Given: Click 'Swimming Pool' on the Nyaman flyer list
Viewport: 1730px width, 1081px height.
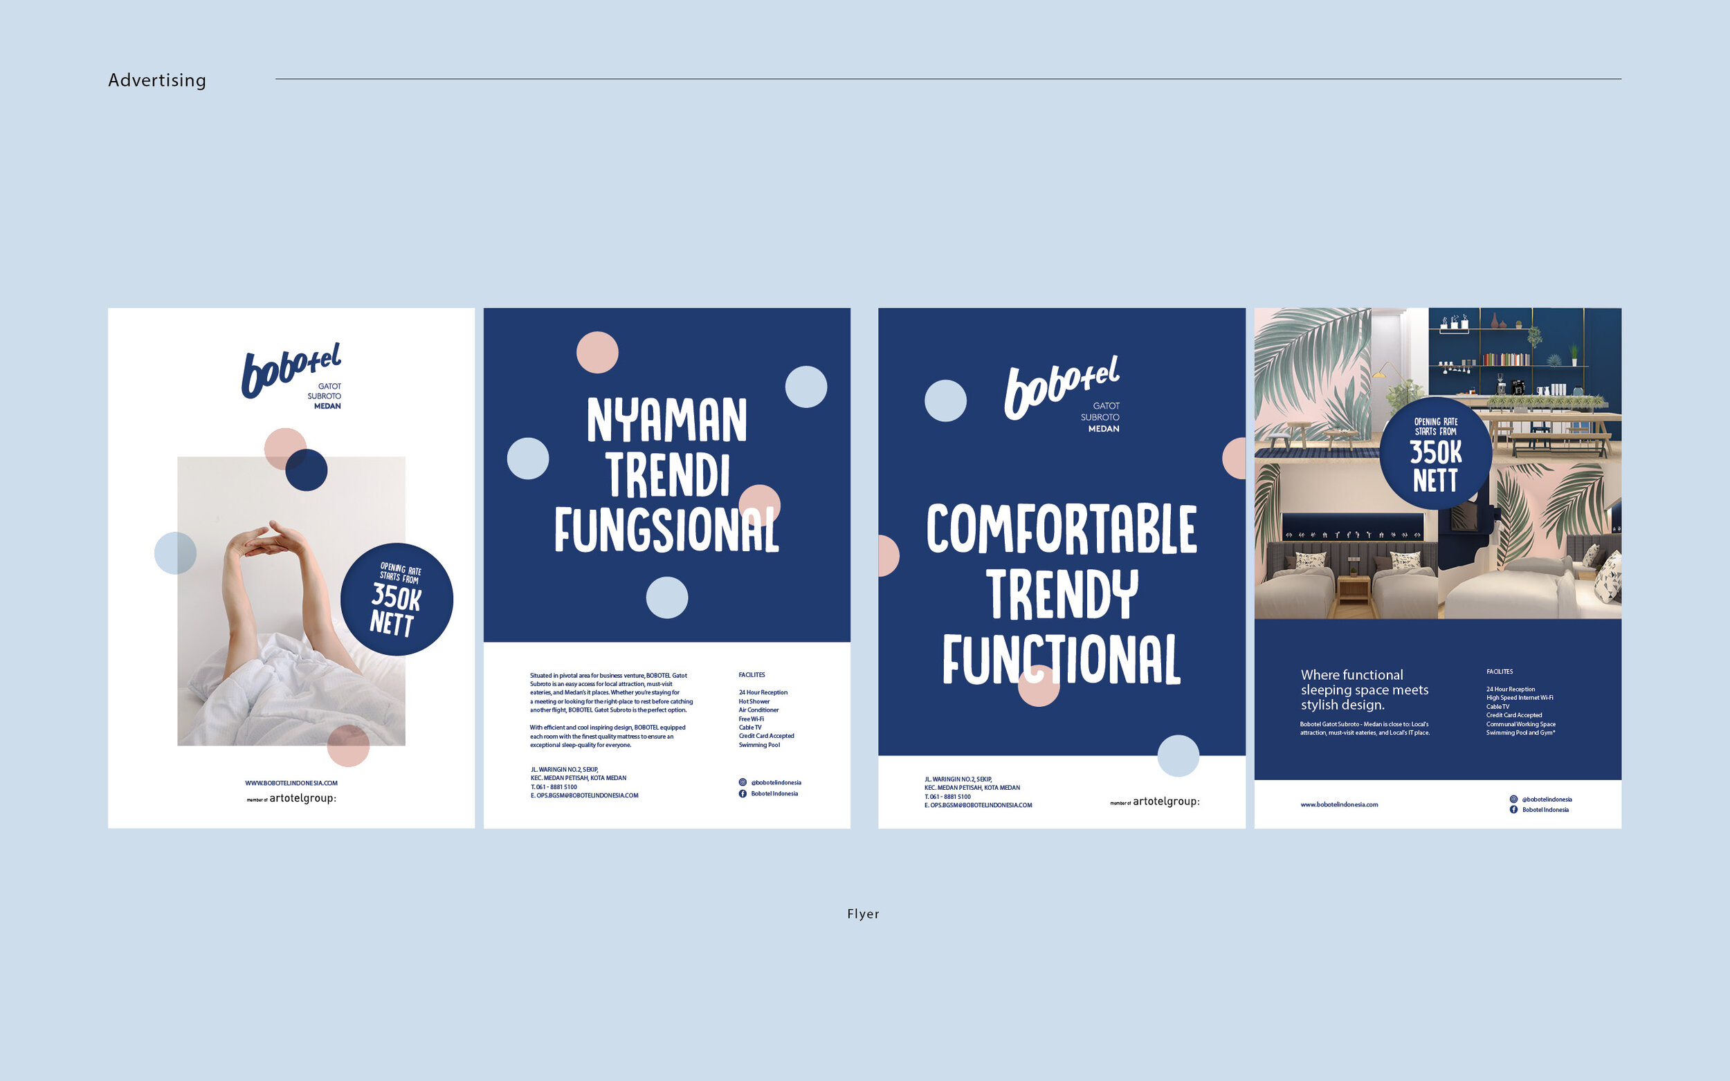Looking at the screenshot, I should [x=759, y=745].
